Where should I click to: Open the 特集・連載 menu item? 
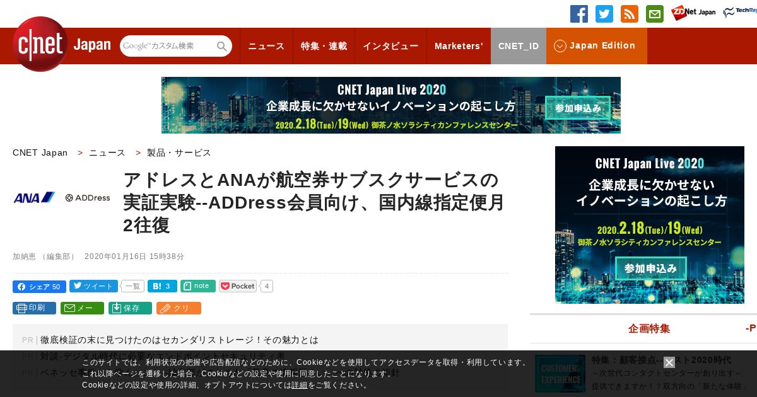coord(324,46)
